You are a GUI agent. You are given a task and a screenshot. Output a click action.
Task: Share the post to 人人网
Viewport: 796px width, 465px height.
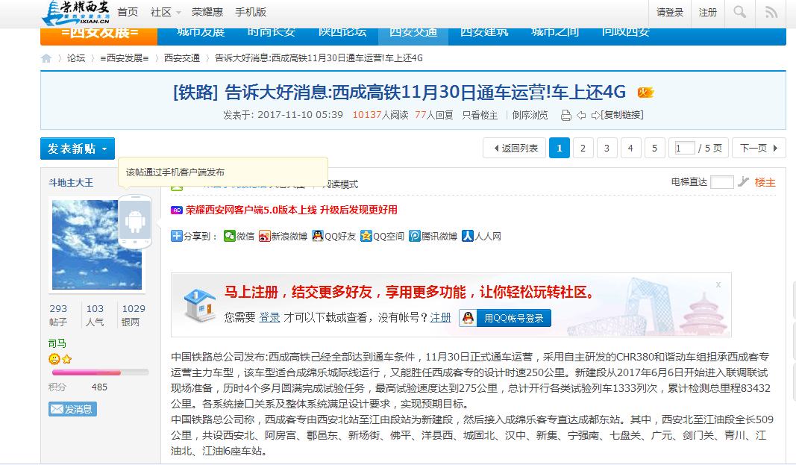481,236
